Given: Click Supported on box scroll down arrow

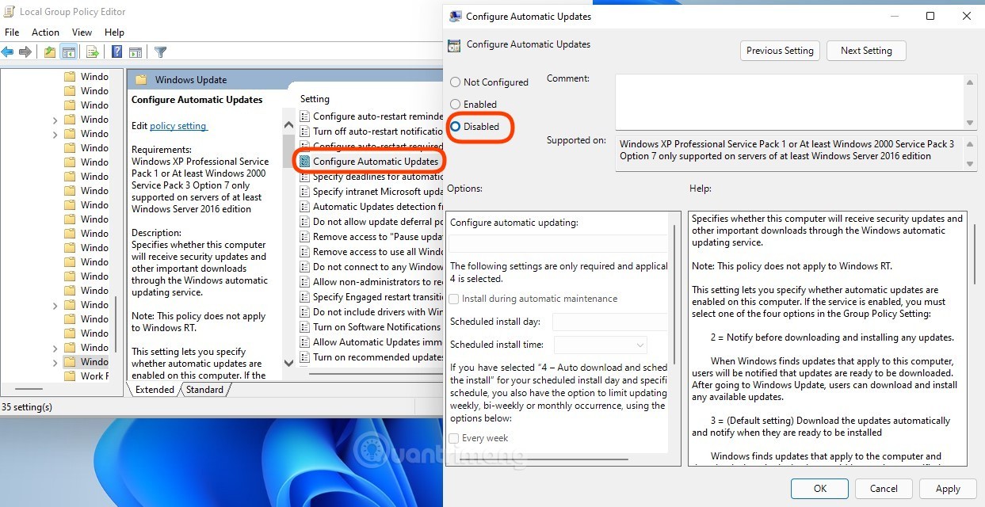Looking at the screenshot, I should click(x=970, y=162).
